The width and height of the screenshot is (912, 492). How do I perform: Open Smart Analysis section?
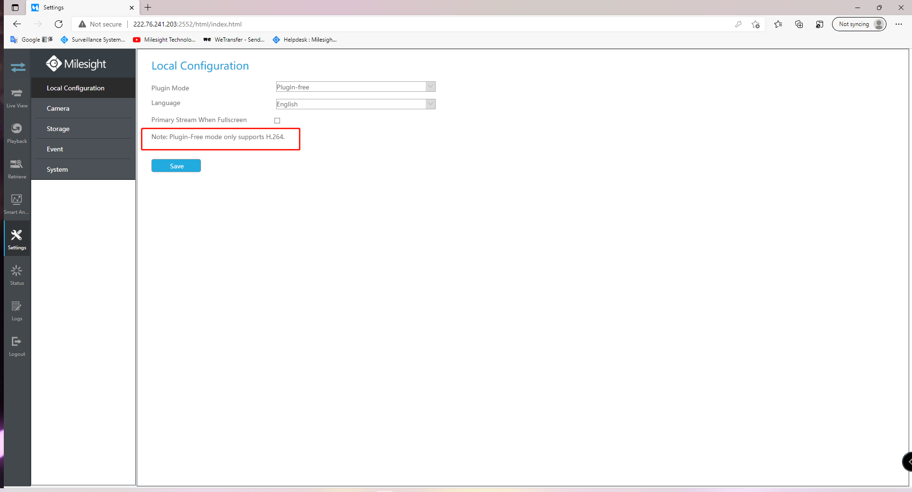[17, 204]
